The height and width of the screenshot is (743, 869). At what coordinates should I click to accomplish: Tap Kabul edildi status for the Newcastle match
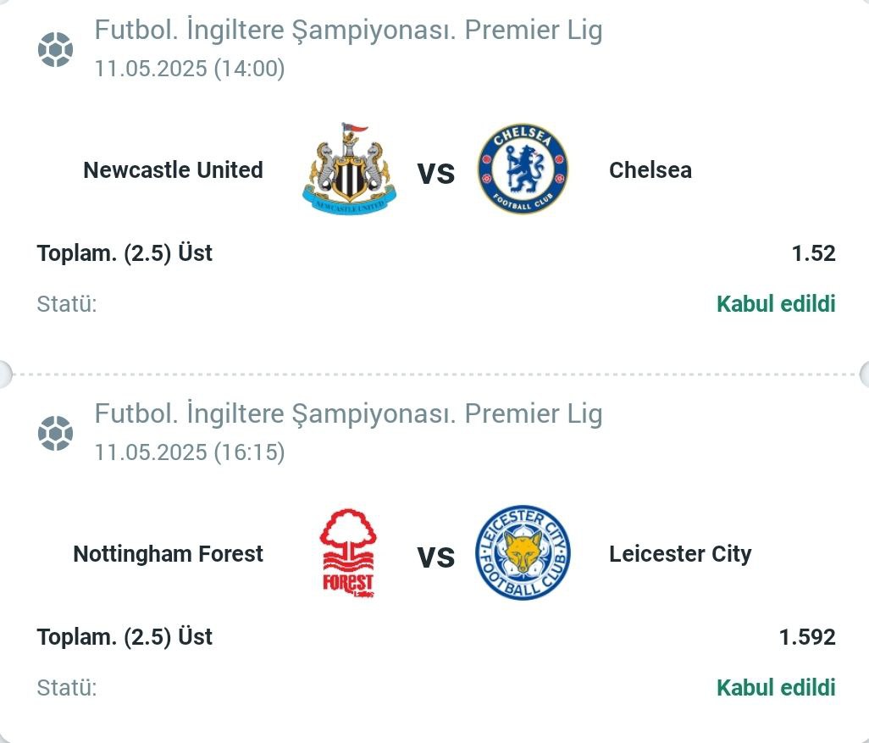click(x=776, y=304)
